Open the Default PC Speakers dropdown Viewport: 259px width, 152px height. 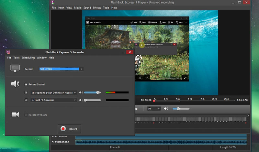click(54, 100)
